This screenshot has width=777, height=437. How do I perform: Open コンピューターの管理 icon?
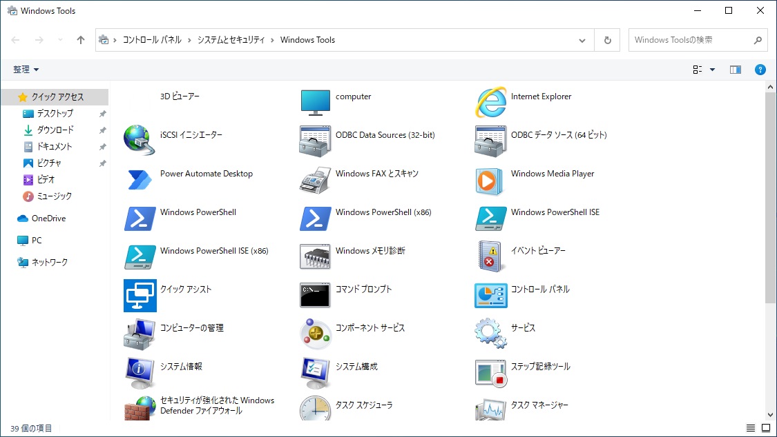click(x=140, y=334)
